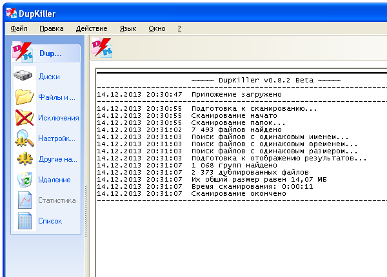
Task: Open the ? help menu
Action: (179, 28)
